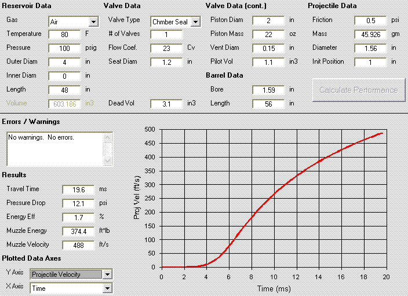
Task: Click the Outer Diam input field
Action: [x=64, y=62]
